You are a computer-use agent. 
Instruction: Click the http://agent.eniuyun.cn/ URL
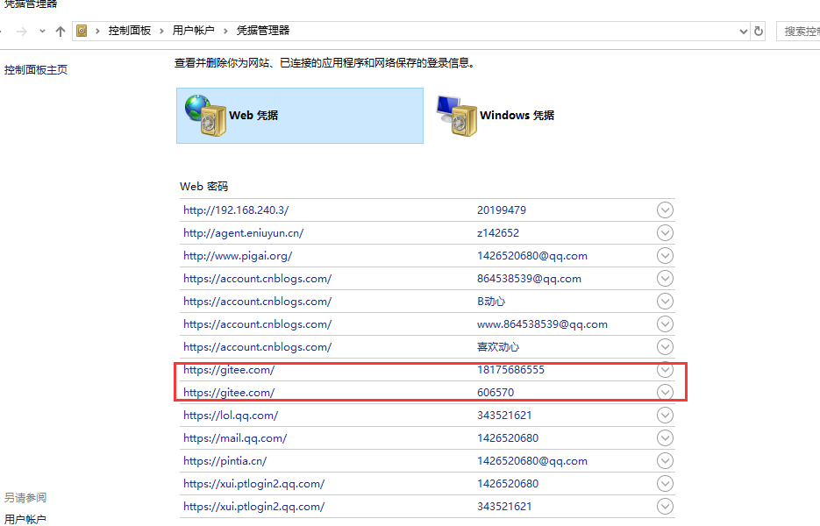pos(243,233)
